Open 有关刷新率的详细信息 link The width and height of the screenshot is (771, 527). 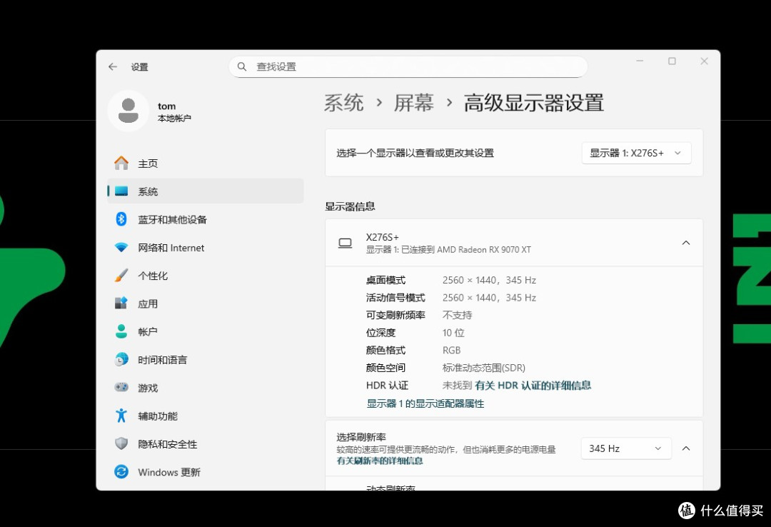[x=380, y=461]
